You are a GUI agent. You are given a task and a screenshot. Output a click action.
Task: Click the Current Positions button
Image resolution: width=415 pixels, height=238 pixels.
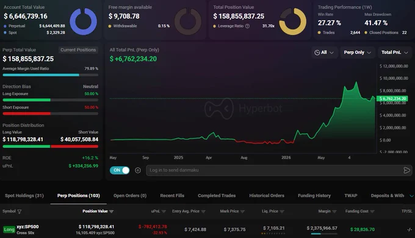pos(78,50)
